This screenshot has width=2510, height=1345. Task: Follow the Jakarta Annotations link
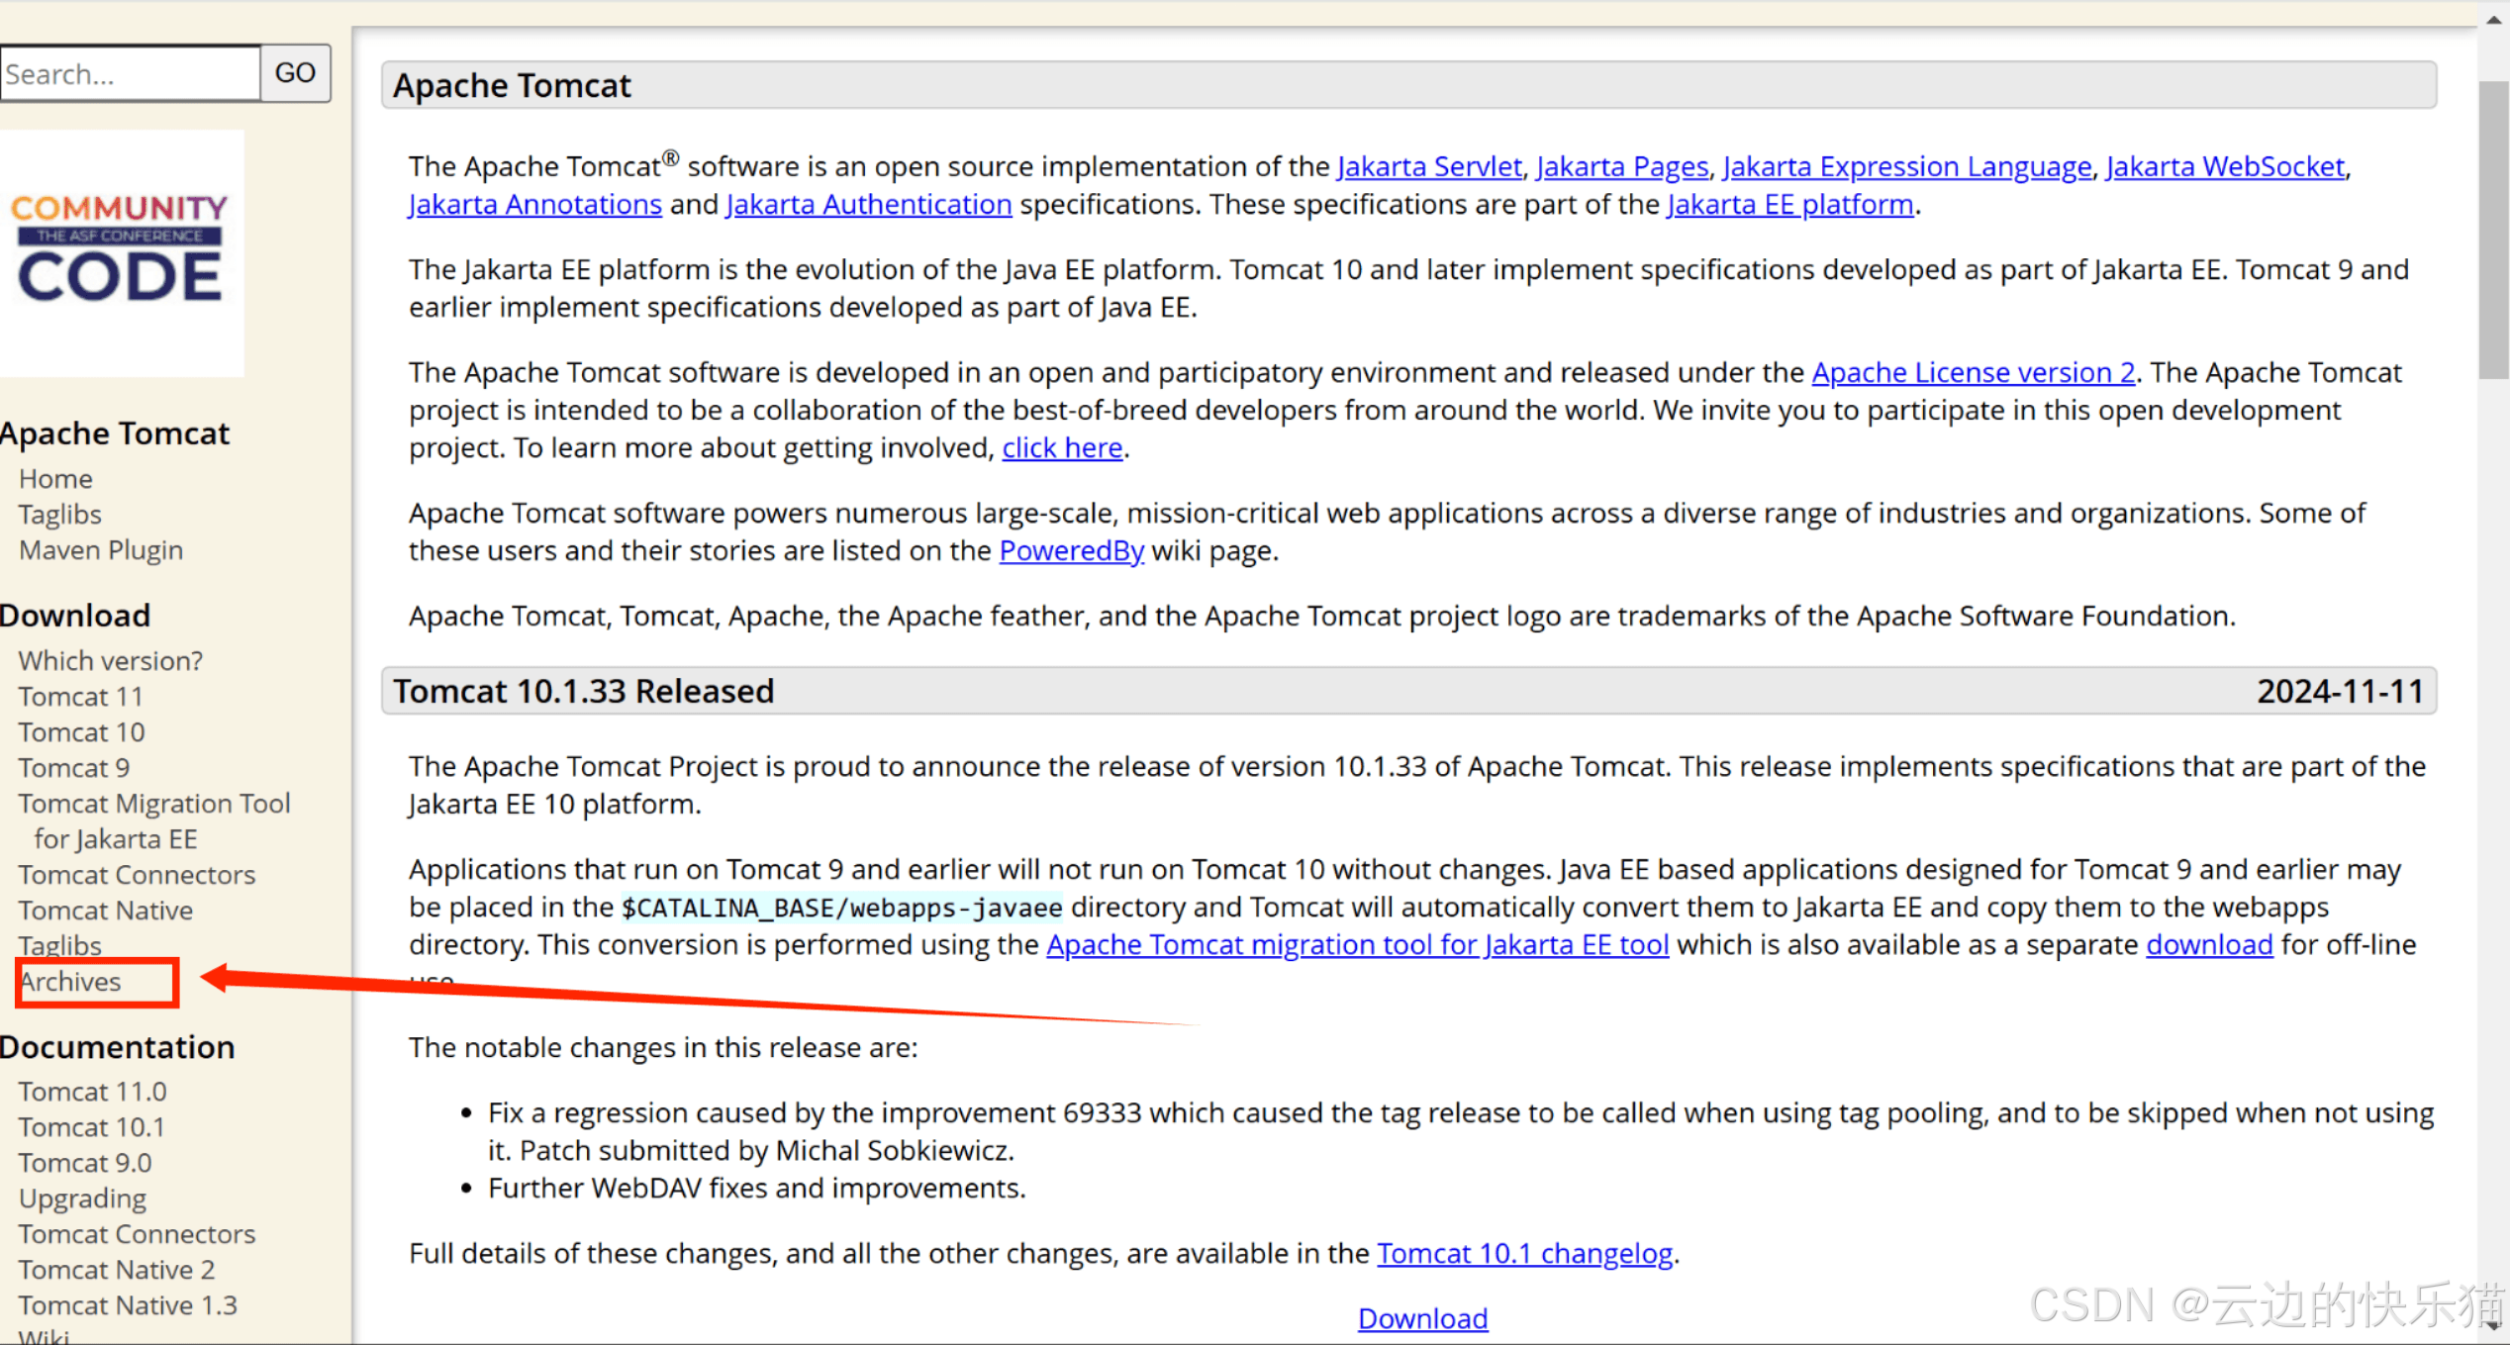point(535,204)
